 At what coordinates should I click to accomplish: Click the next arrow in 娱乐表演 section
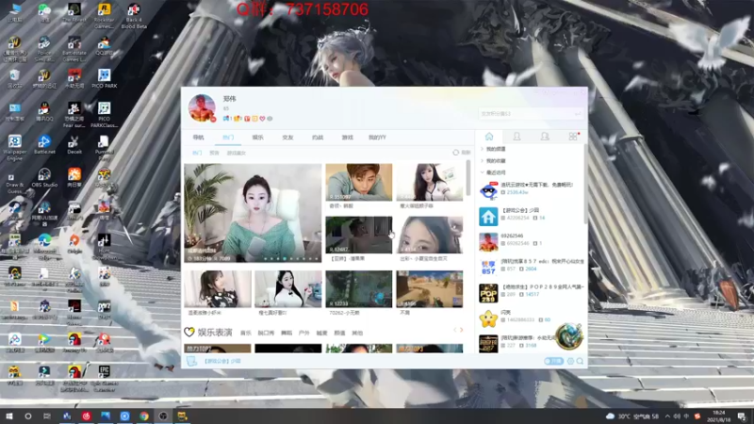point(461,330)
